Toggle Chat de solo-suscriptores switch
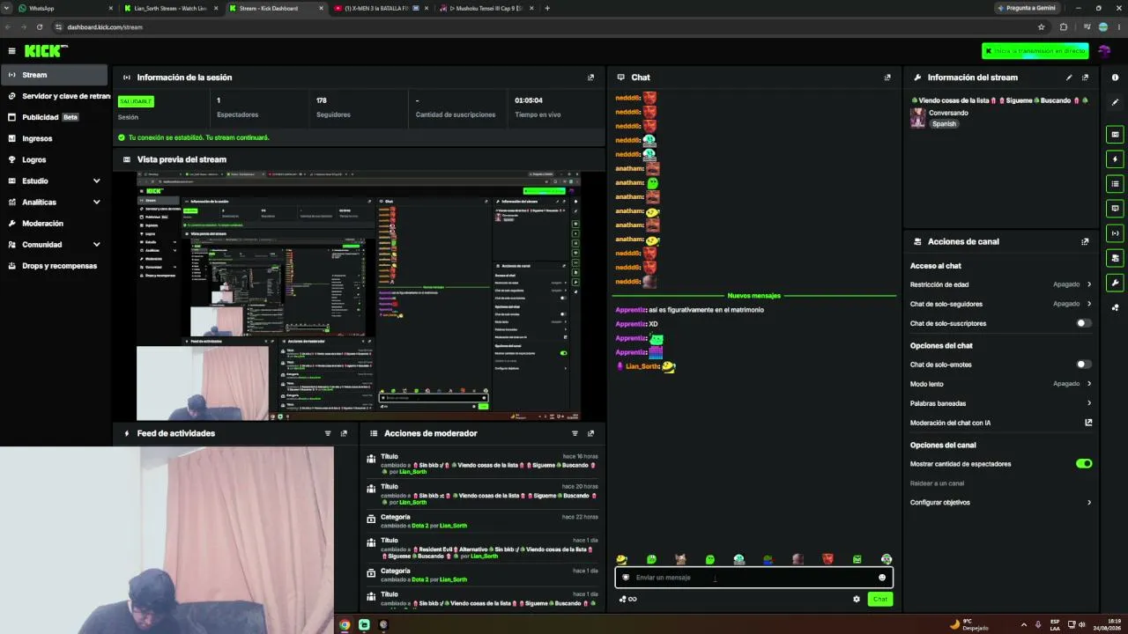The image size is (1128, 634). [1083, 323]
